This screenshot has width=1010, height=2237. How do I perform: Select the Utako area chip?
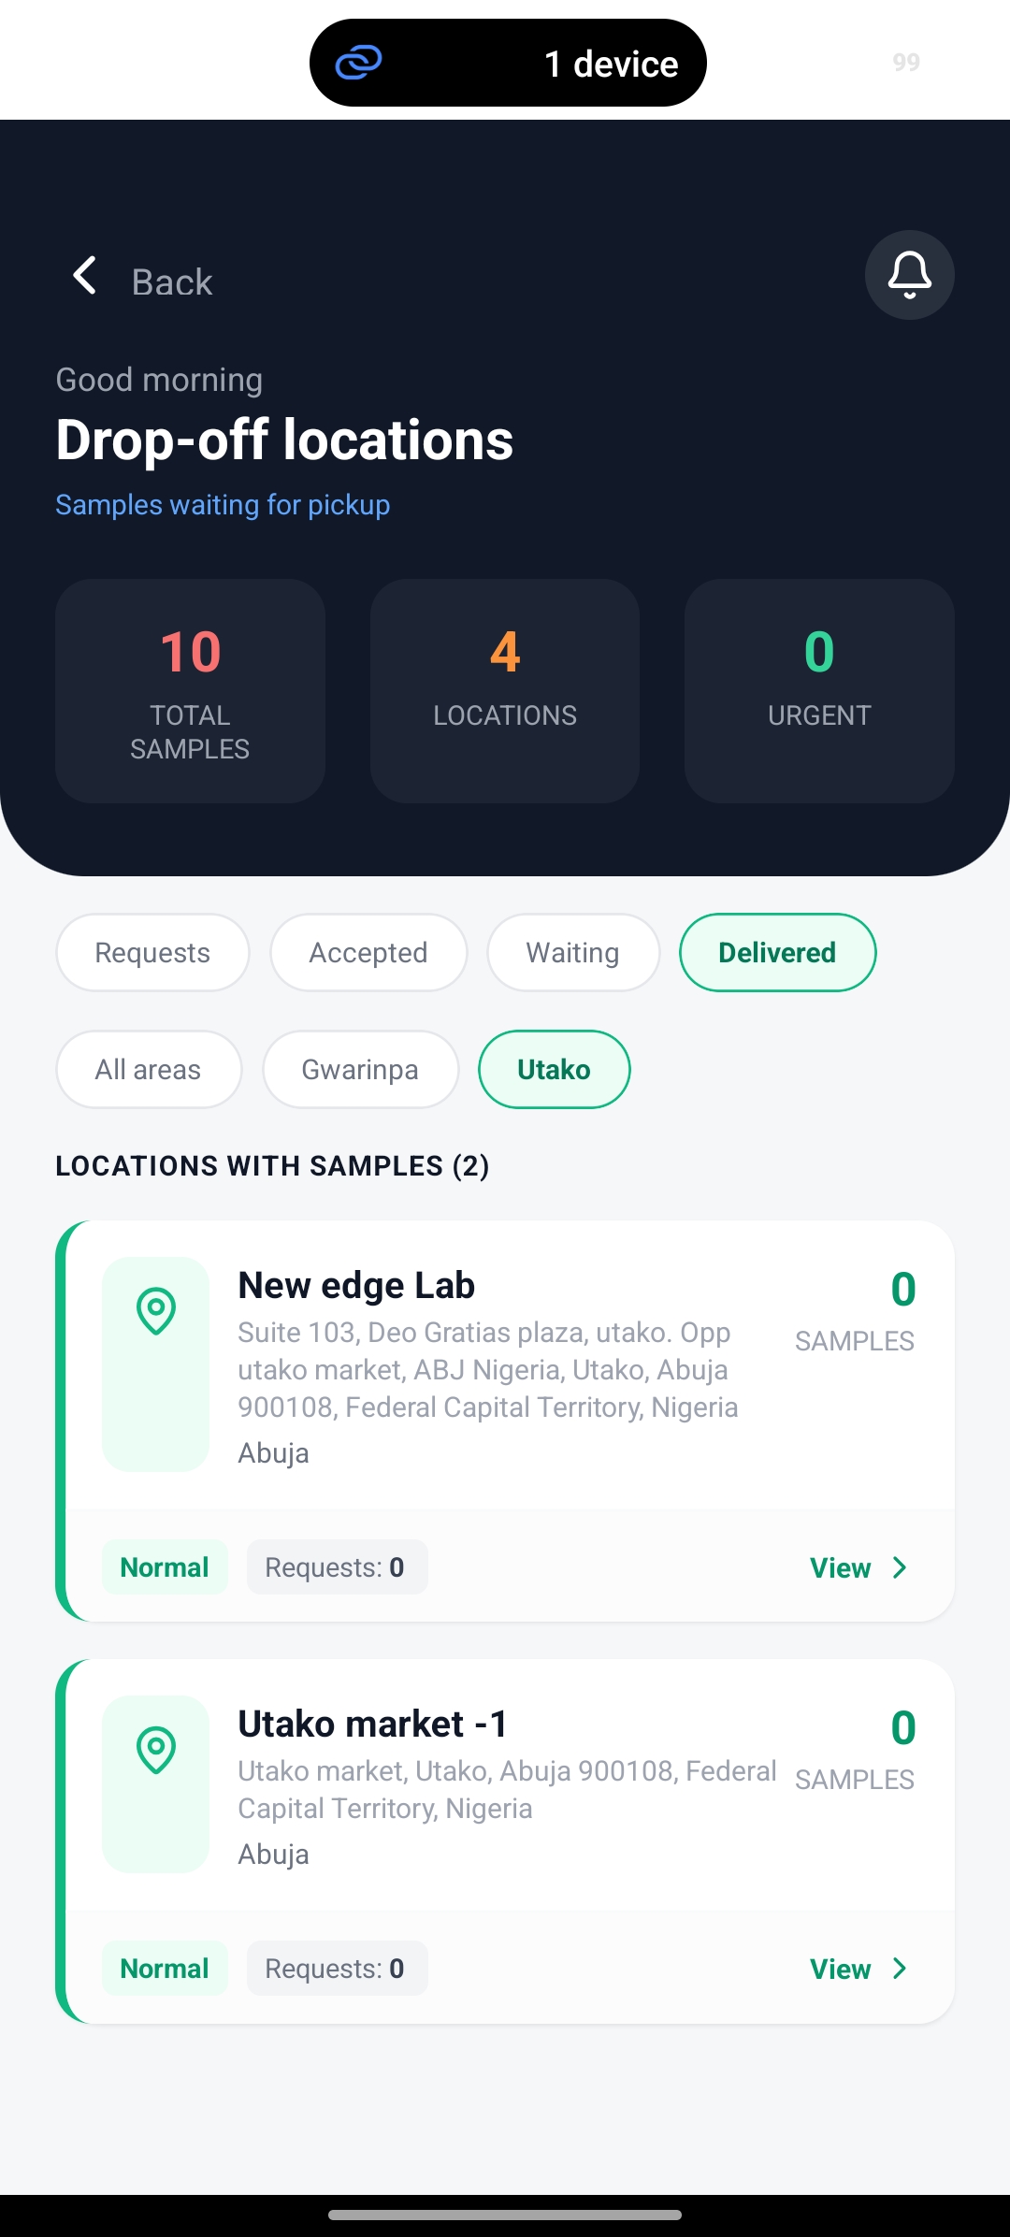click(554, 1070)
